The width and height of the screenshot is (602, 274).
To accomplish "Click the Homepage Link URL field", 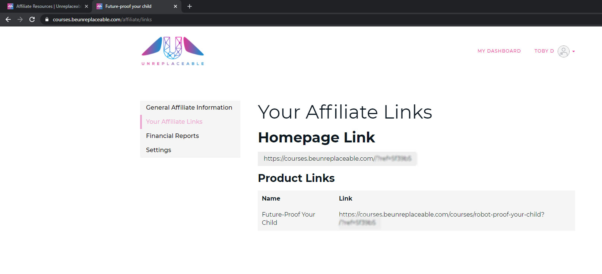I will coord(337,158).
